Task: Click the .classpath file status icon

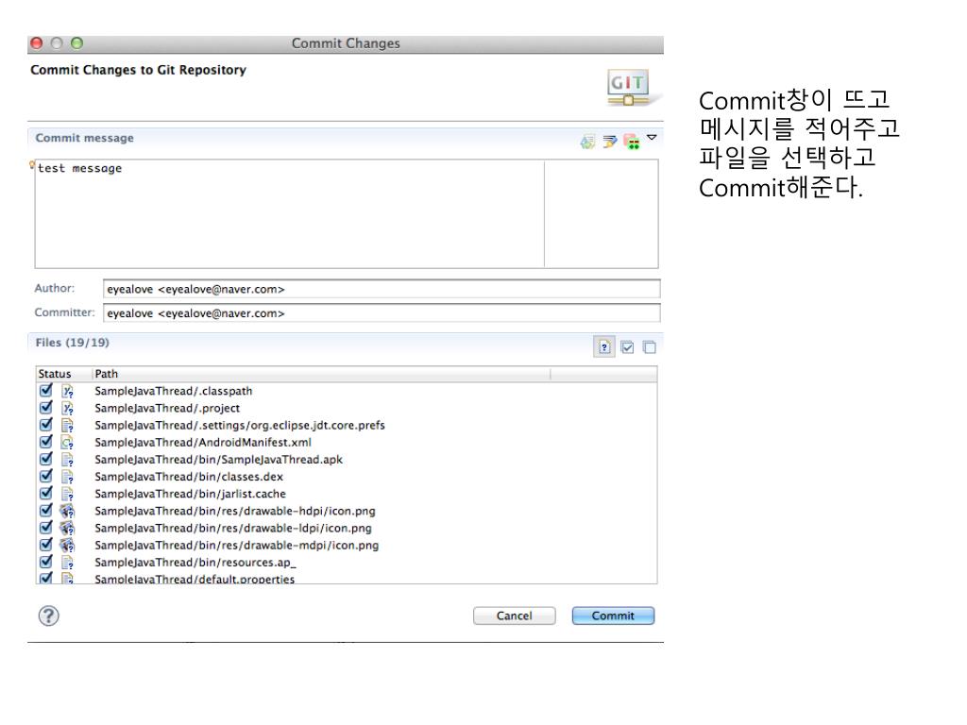Action: 67,391
